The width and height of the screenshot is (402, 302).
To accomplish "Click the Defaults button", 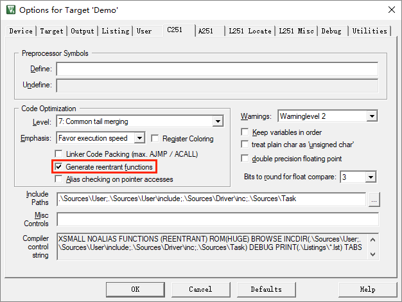I will (x=266, y=289).
